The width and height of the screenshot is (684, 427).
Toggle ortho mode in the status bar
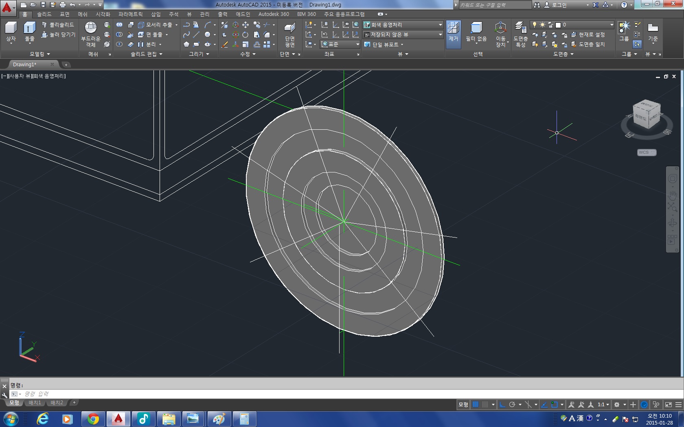click(x=502, y=405)
